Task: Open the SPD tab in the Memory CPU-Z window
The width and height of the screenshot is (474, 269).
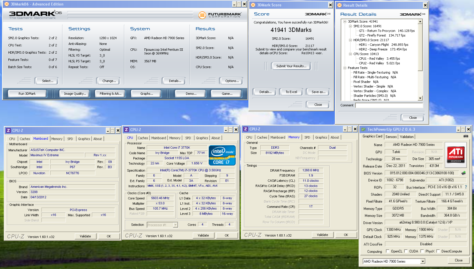Action: tap(307, 137)
